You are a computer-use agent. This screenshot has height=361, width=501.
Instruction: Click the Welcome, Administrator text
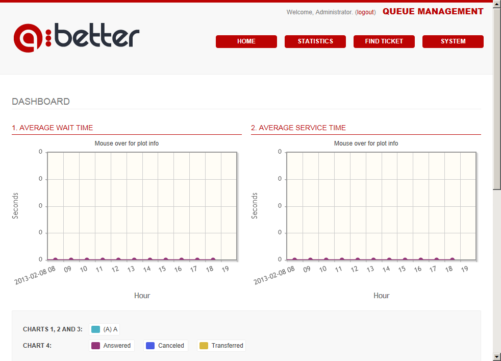pyautogui.click(x=319, y=12)
